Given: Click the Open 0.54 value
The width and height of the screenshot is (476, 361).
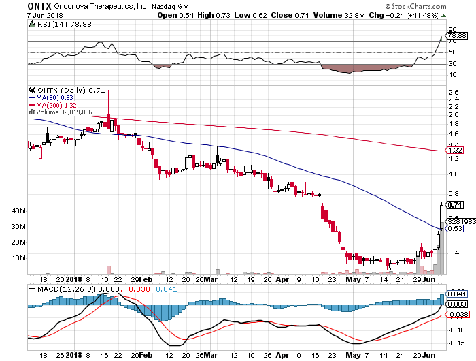Looking at the screenshot, I should (x=175, y=15).
